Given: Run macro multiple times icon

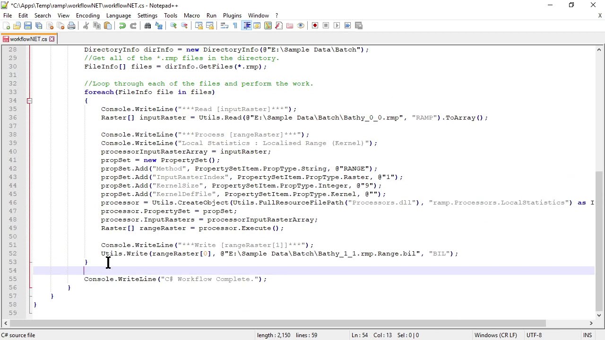Looking at the screenshot, I should click(348, 25).
